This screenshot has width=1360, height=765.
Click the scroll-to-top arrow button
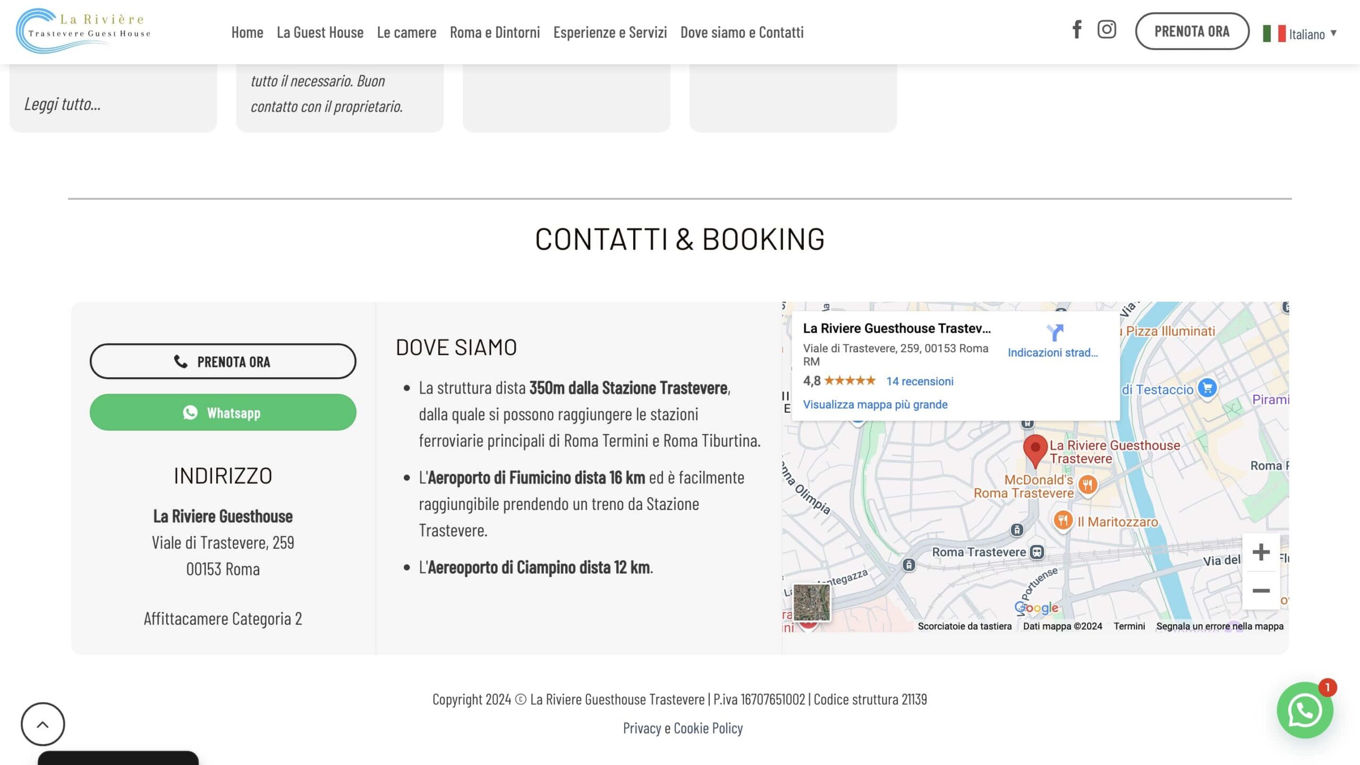[x=43, y=724]
